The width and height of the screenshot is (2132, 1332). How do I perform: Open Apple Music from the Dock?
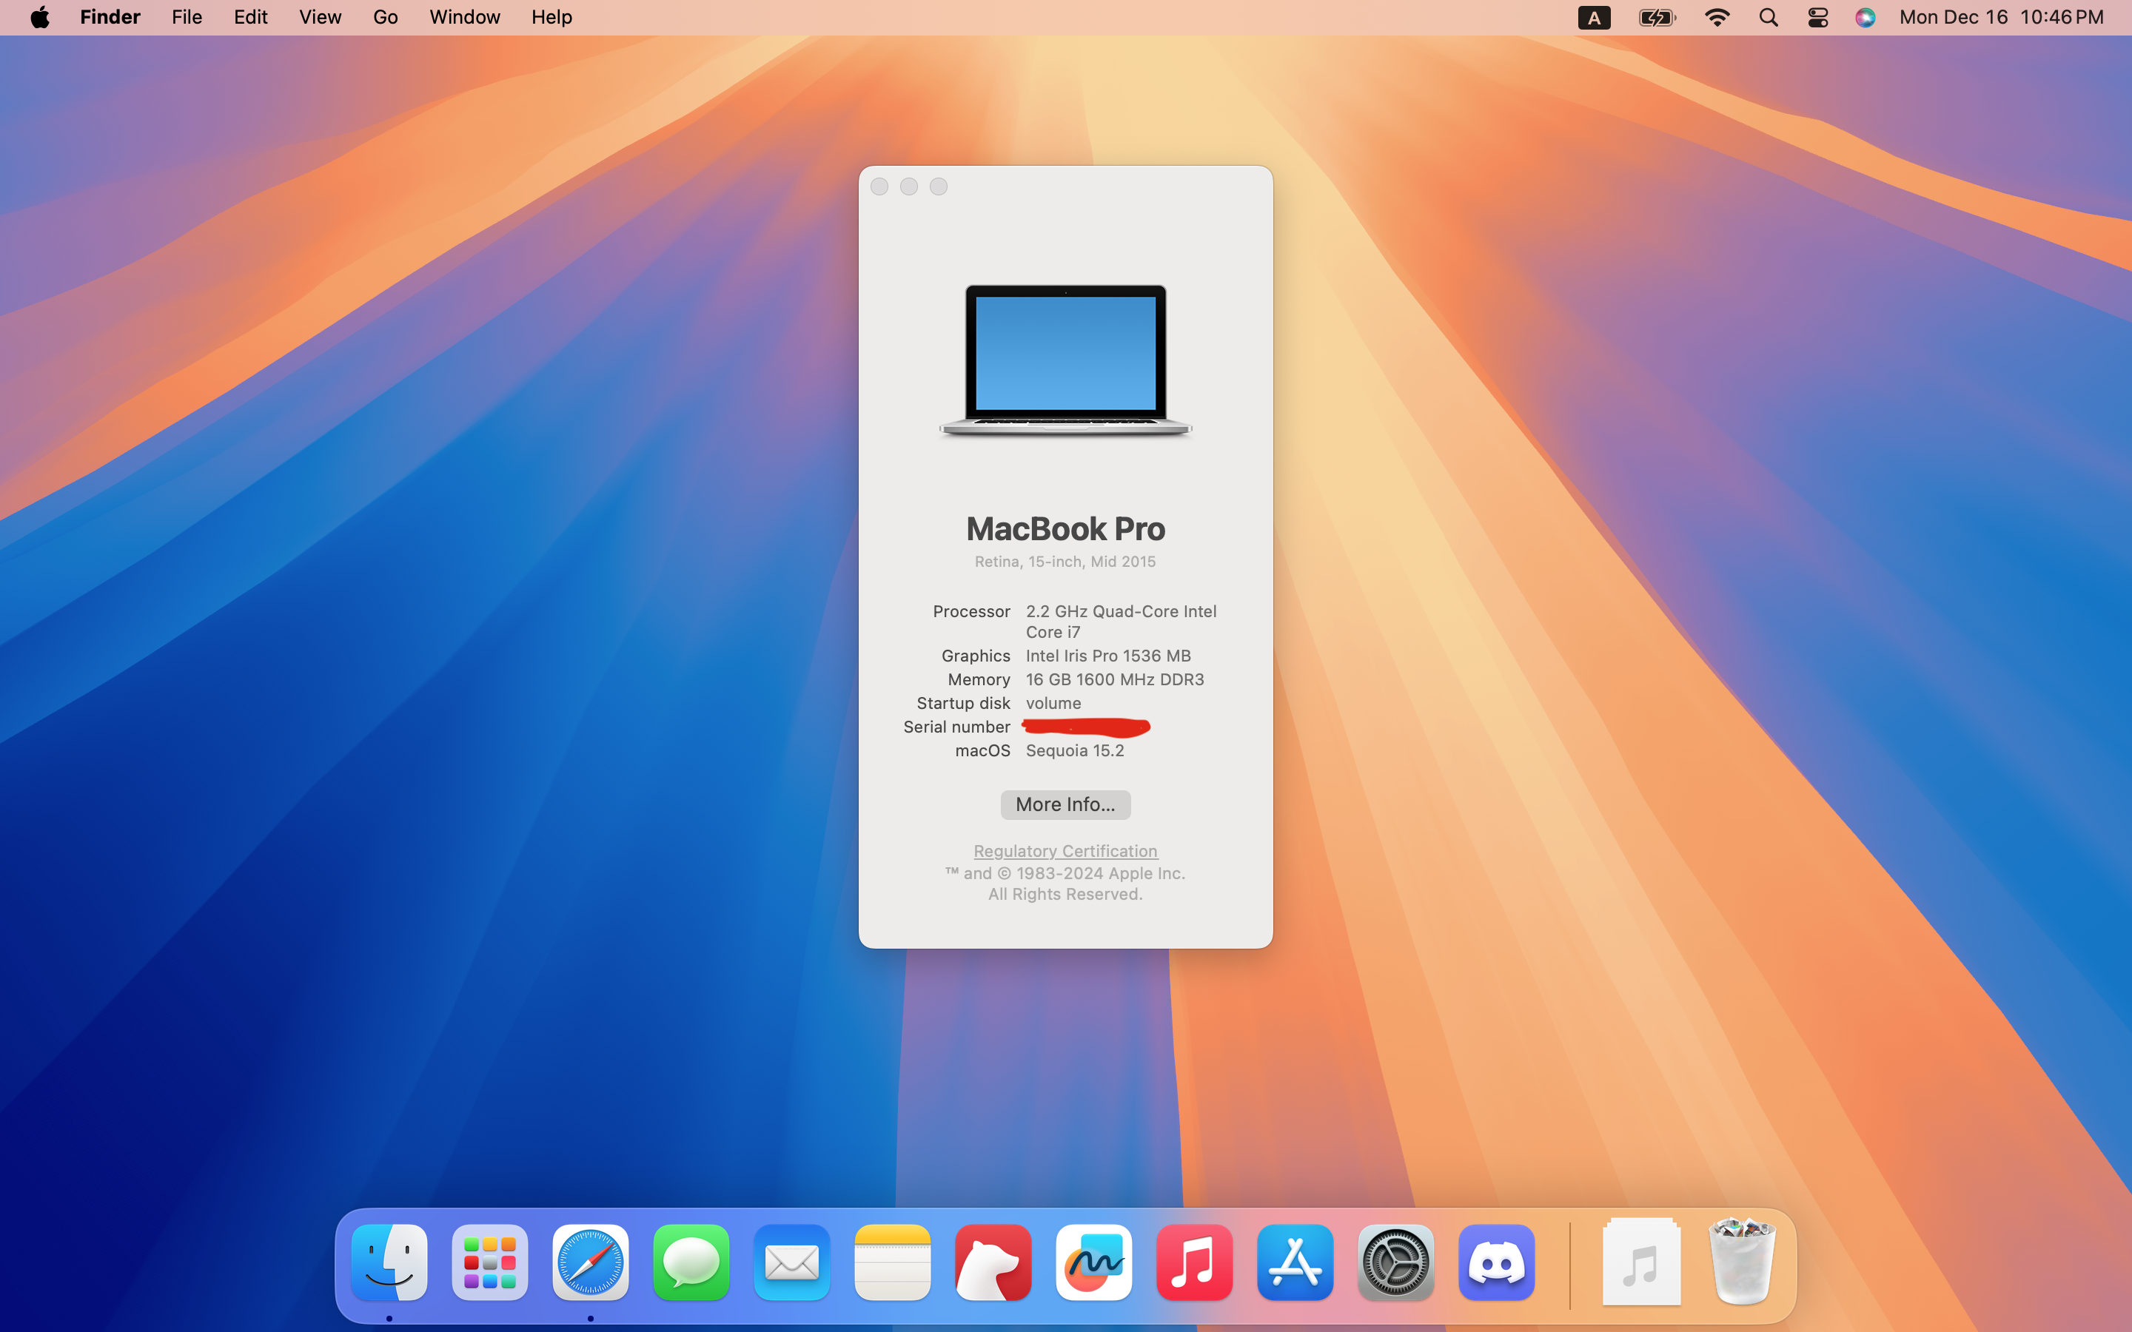click(1194, 1262)
